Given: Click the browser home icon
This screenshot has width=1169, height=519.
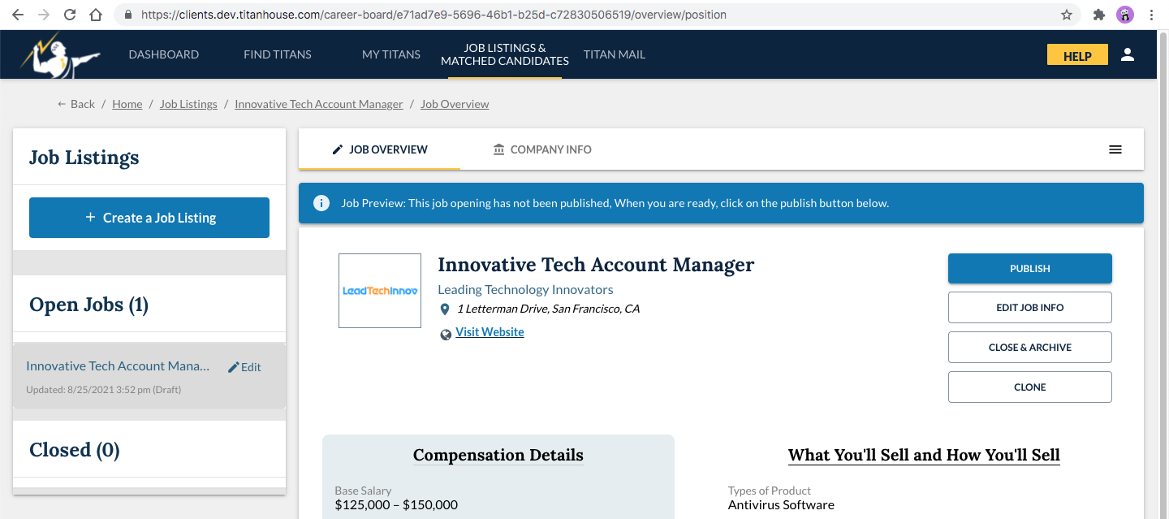Looking at the screenshot, I should [x=96, y=15].
